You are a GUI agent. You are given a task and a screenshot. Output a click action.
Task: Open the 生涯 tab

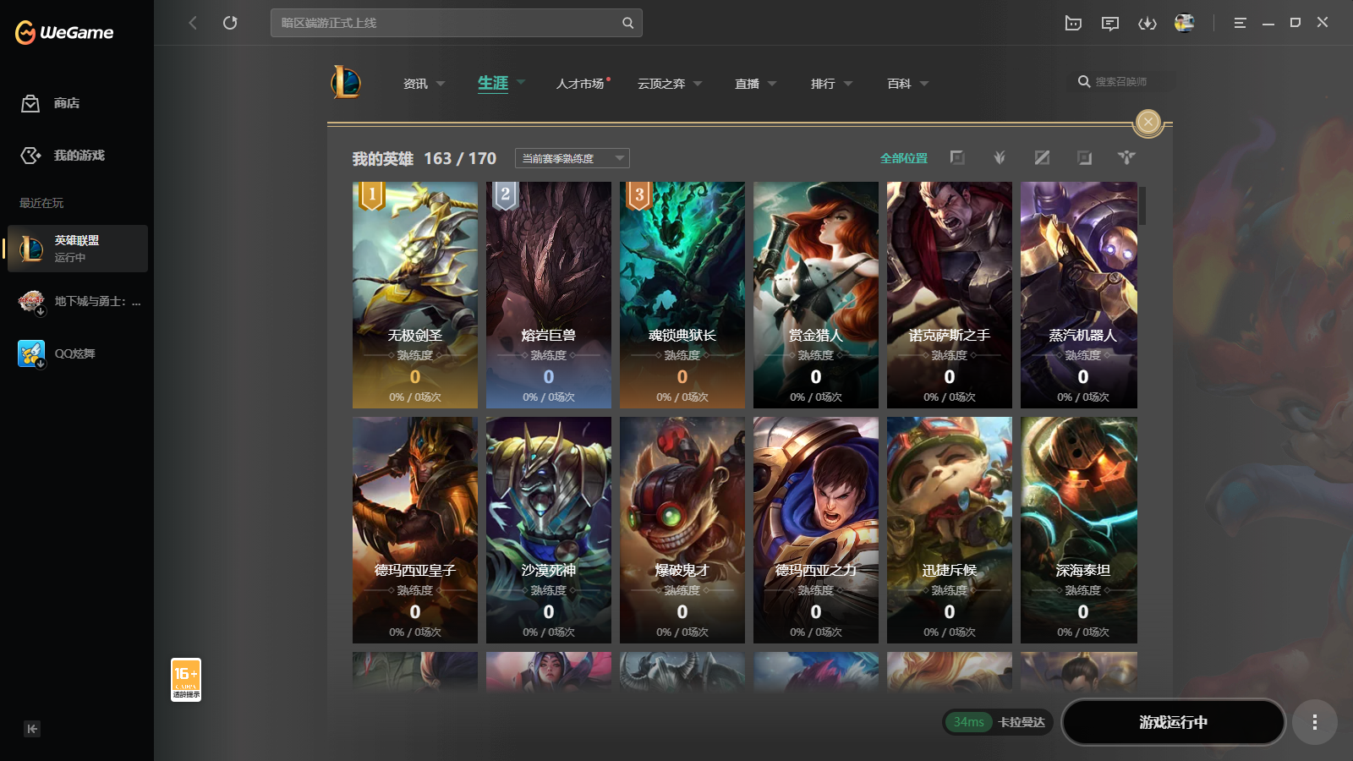point(493,83)
